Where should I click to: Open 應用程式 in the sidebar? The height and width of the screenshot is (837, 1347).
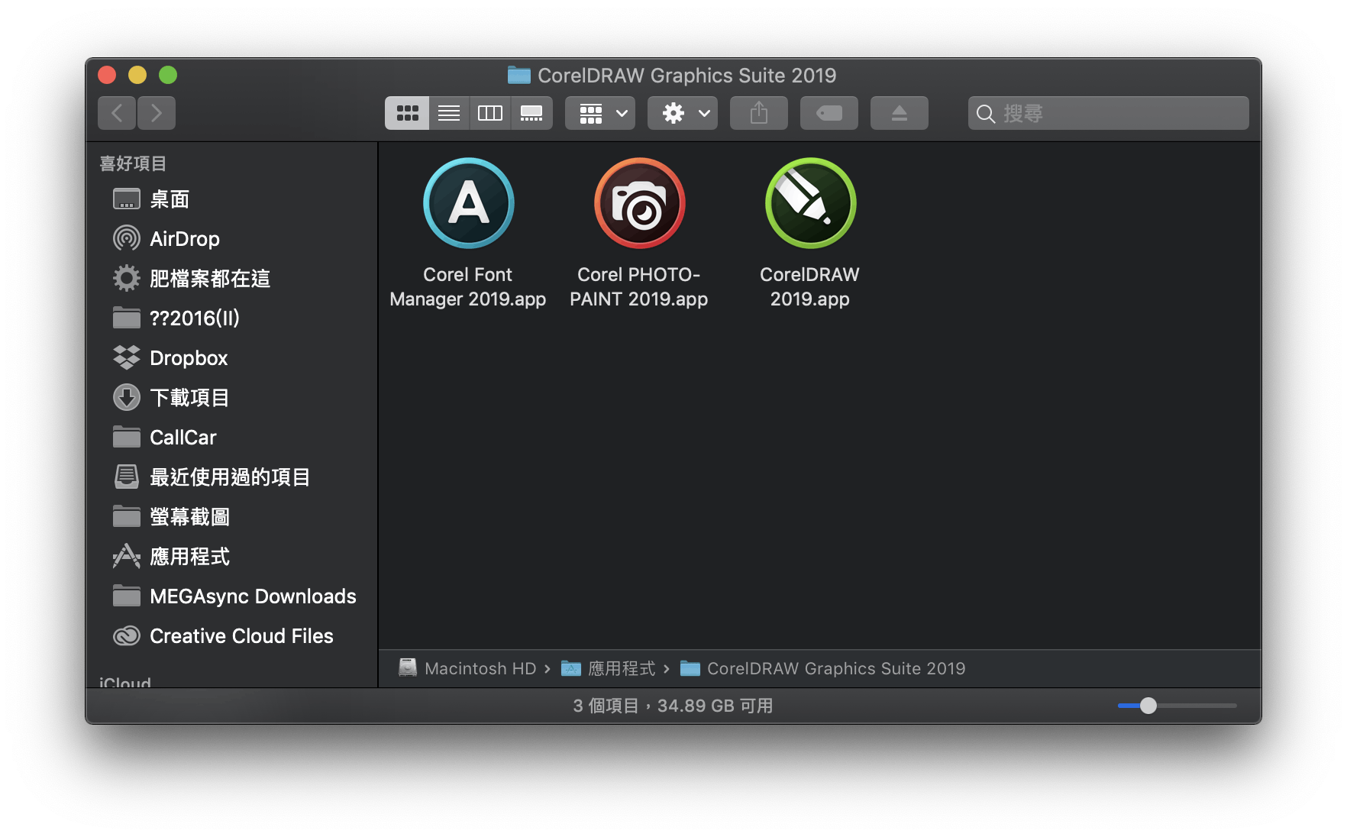232,557
